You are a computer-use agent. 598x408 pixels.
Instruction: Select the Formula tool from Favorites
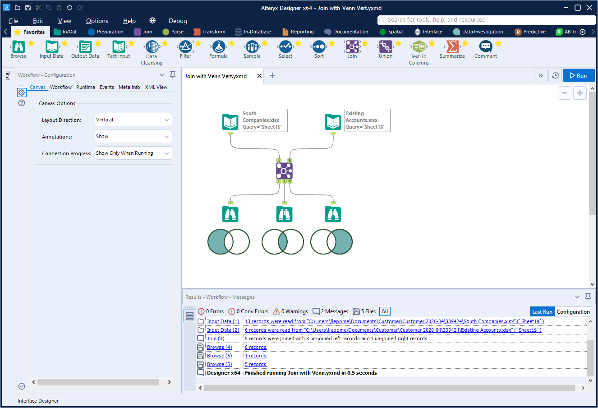coord(218,47)
